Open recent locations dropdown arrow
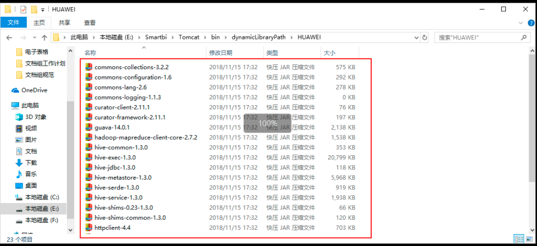The height and width of the screenshot is (246, 537). coord(34,38)
